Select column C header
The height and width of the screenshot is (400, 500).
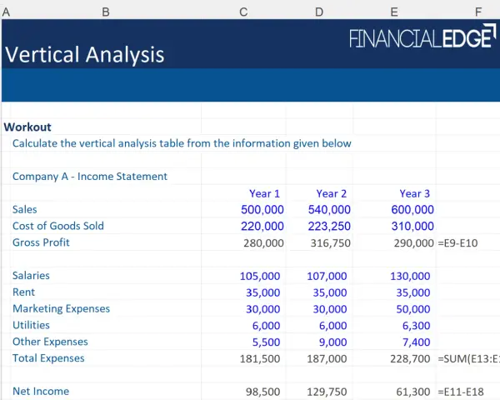[x=243, y=12]
